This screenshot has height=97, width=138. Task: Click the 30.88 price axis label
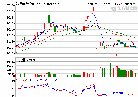[11, 18]
